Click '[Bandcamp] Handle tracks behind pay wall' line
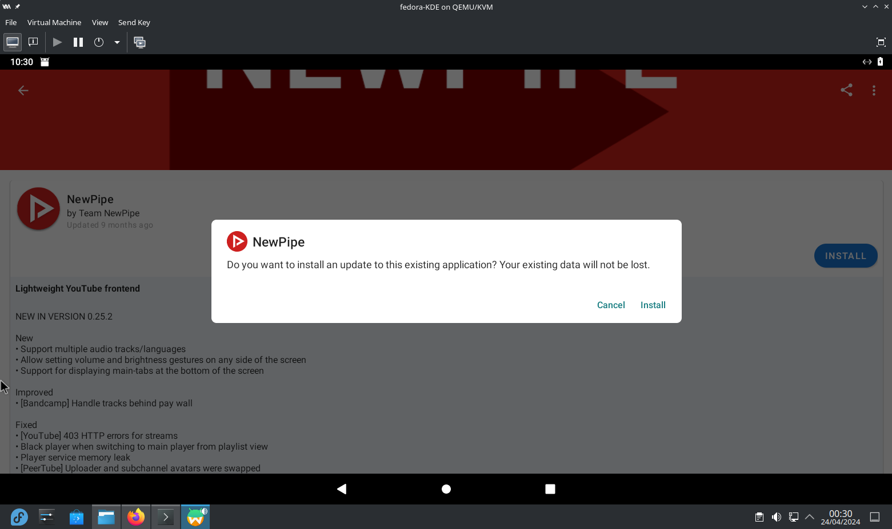Viewport: 892px width, 529px height. coord(104,403)
